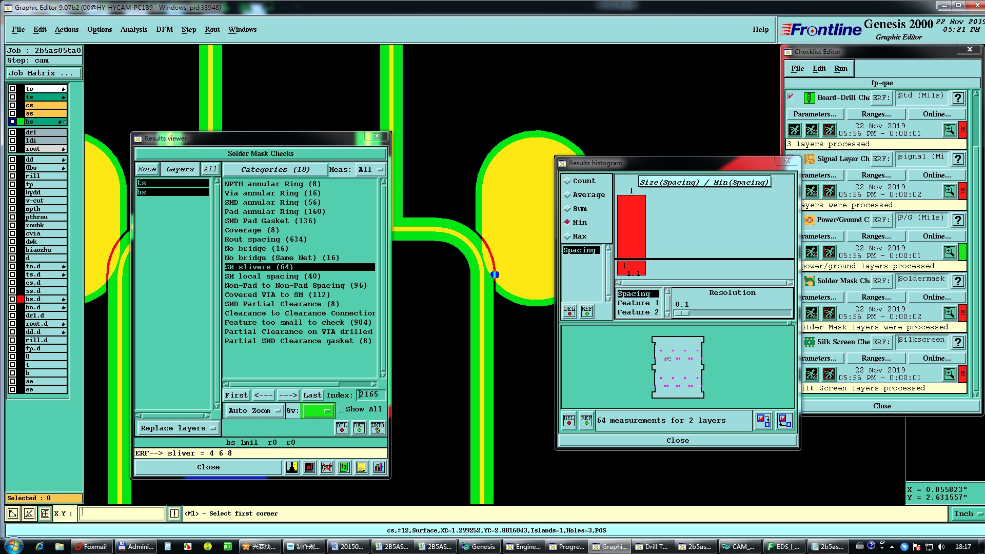
Task: Click the crossed-out REF icon in bottom toolbar
Action: pyautogui.click(x=327, y=467)
